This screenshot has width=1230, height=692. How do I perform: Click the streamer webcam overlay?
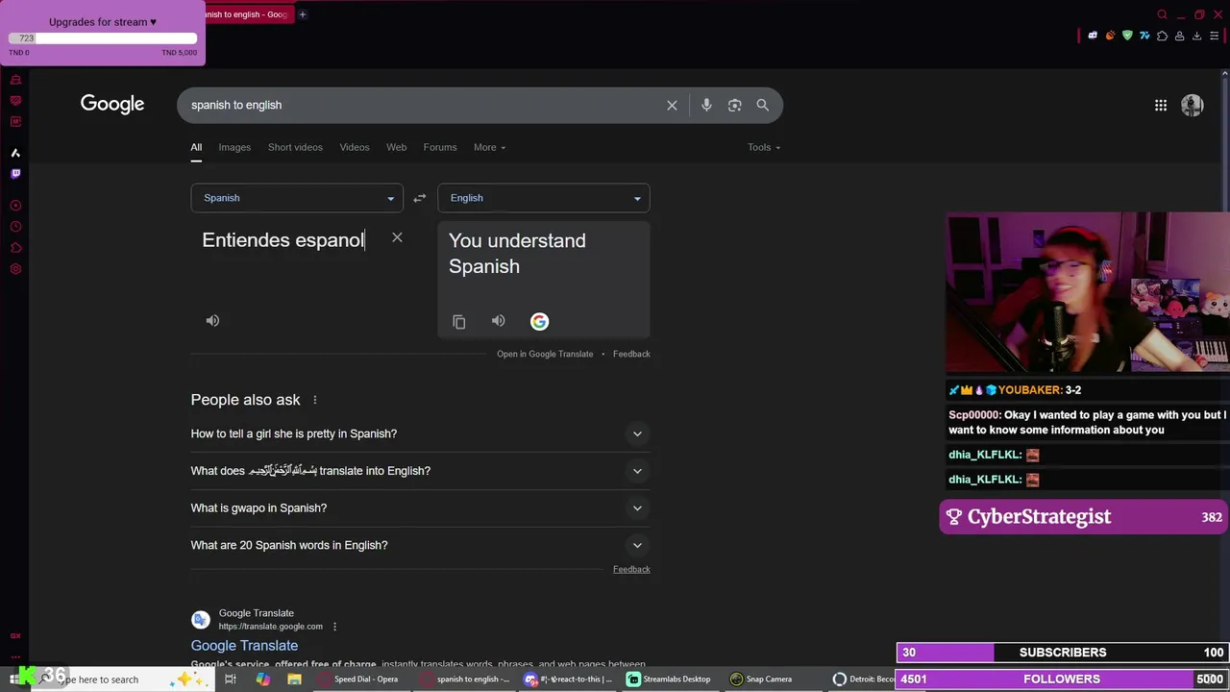coord(1088,292)
